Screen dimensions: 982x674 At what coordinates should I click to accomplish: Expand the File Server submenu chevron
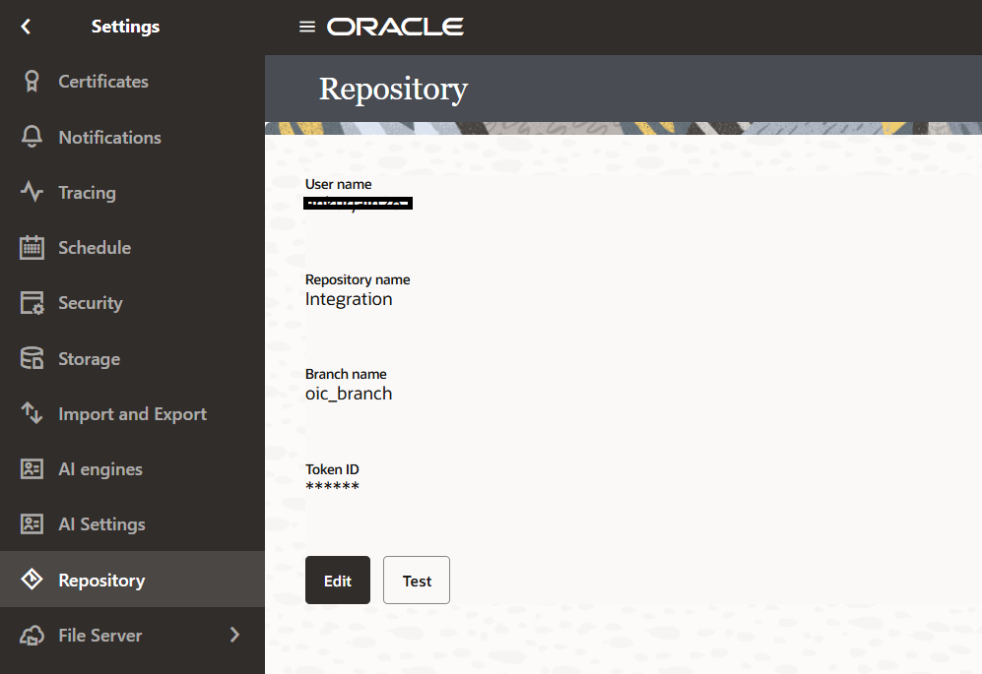[234, 635]
